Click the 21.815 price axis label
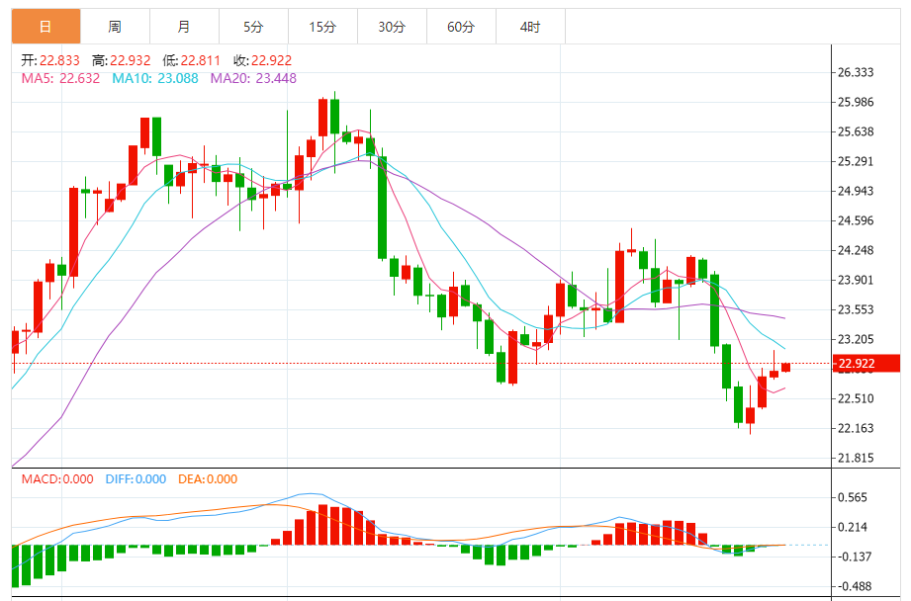Screen dimensions: 911x601 [856, 458]
